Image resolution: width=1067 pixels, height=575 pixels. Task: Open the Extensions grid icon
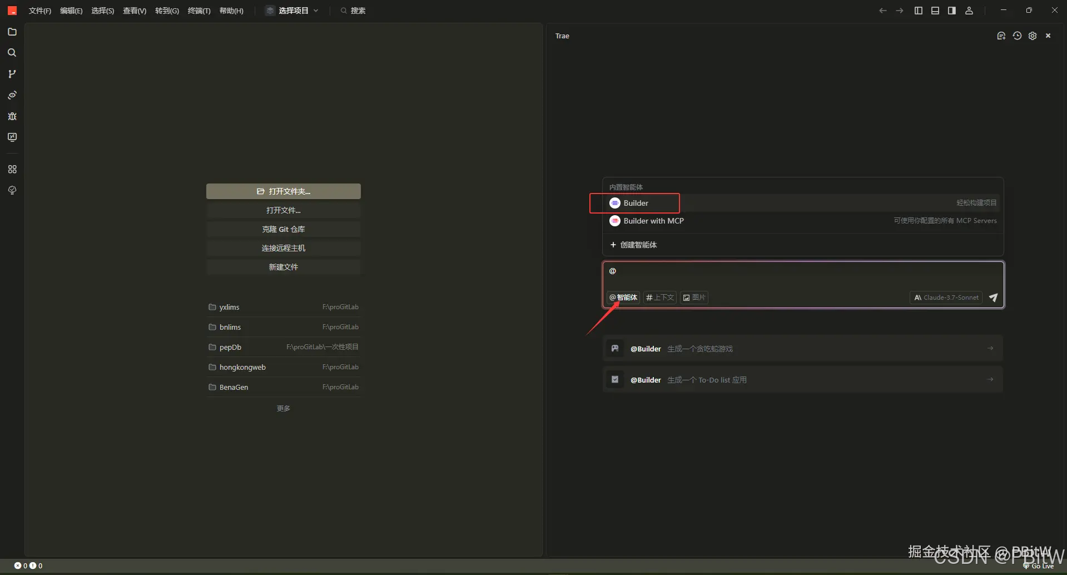pyautogui.click(x=12, y=169)
